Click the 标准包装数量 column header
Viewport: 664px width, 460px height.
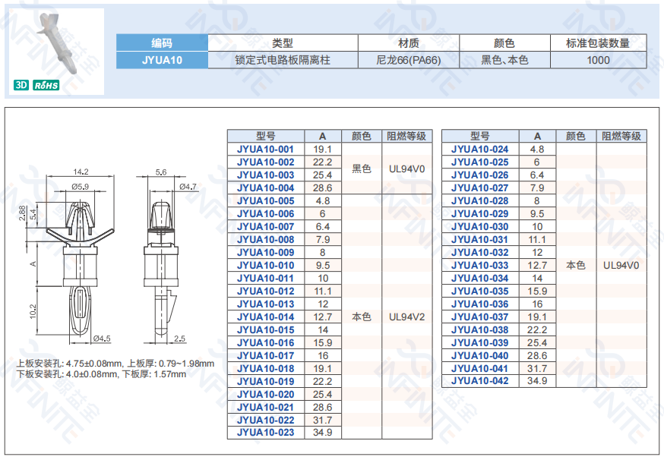click(598, 43)
